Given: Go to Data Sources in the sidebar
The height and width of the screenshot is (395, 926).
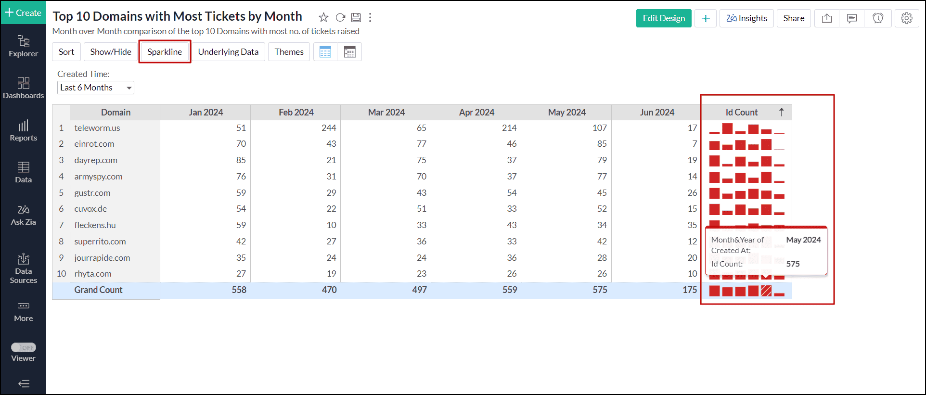Looking at the screenshot, I should pyautogui.click(x=23, y=268).
